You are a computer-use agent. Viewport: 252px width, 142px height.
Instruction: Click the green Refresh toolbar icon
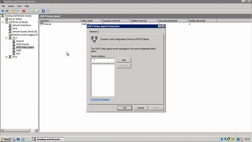tap(33, 11)
